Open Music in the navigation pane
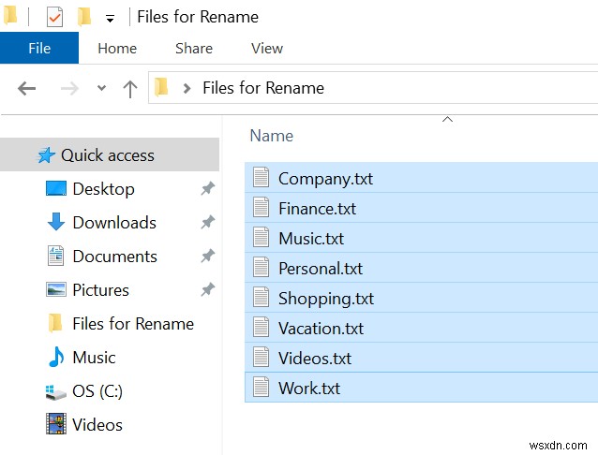Screen dimensions: 598x455 (x=94, y=358)
